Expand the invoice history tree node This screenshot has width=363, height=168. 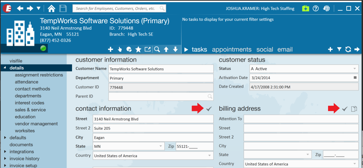click(5, 158)
